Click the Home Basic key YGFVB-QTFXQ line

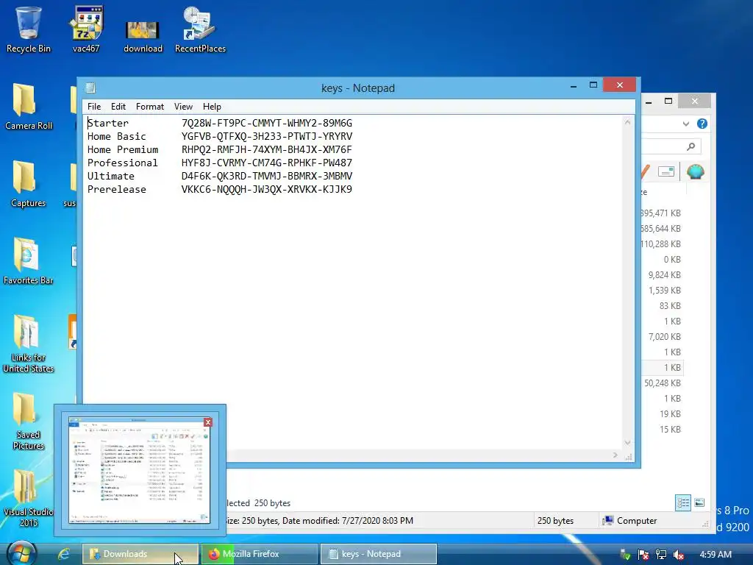click(x=219, y=136)
